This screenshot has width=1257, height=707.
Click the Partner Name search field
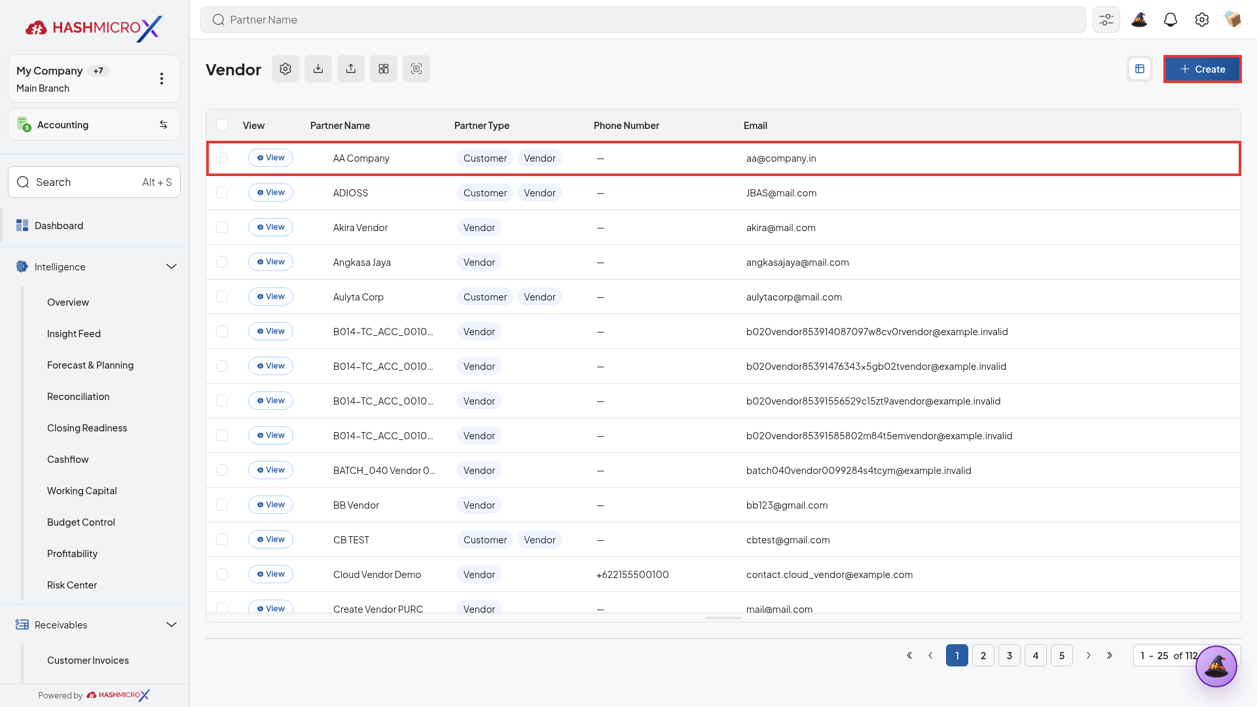tap(643, 20)
